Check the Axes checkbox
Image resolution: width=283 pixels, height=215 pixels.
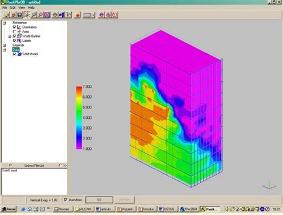(14, 32)
